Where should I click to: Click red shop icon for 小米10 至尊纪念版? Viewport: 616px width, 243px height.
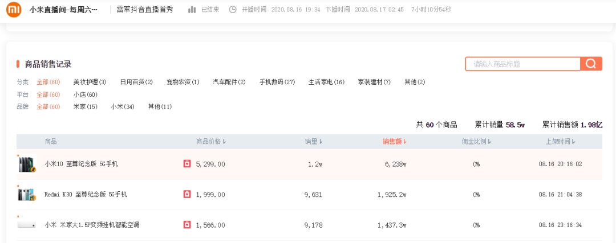[x=187, y=164]
